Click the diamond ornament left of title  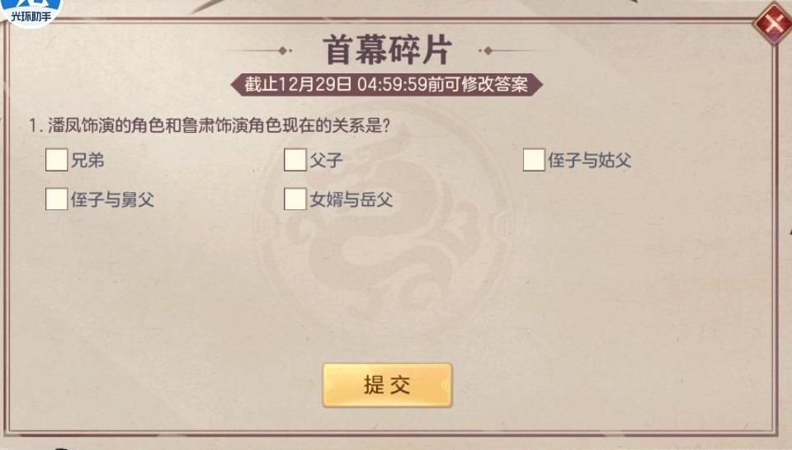coord(283,50)
